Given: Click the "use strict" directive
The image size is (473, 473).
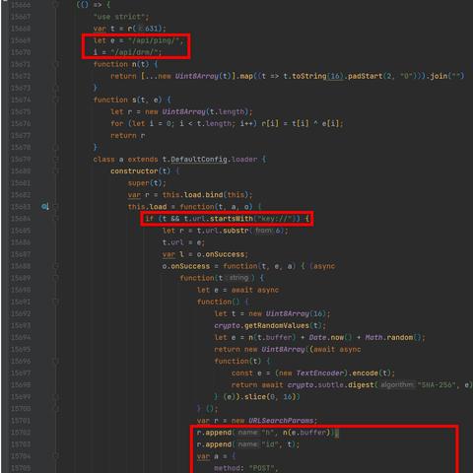Looking at the screenshot, I should (x=119, y=17).
